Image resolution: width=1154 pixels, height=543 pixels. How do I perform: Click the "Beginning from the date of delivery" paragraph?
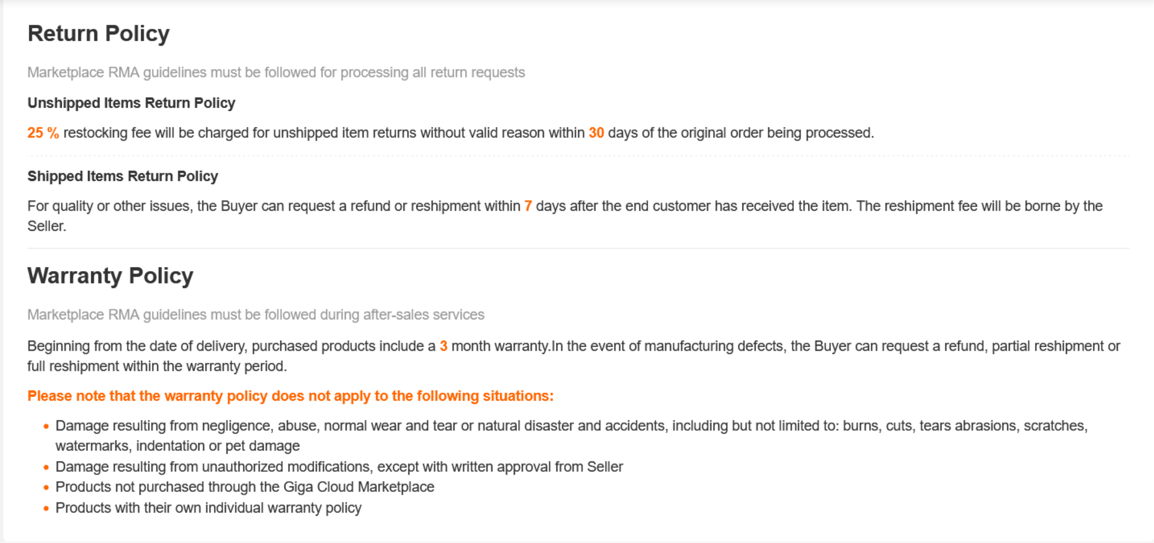point(232,346)
